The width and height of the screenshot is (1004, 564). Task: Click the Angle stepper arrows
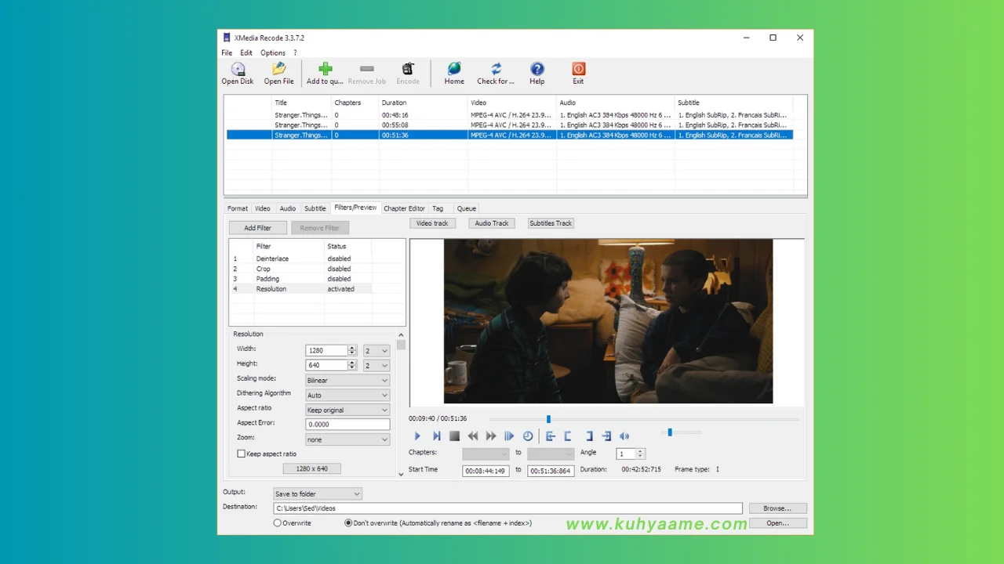[640, 454]
